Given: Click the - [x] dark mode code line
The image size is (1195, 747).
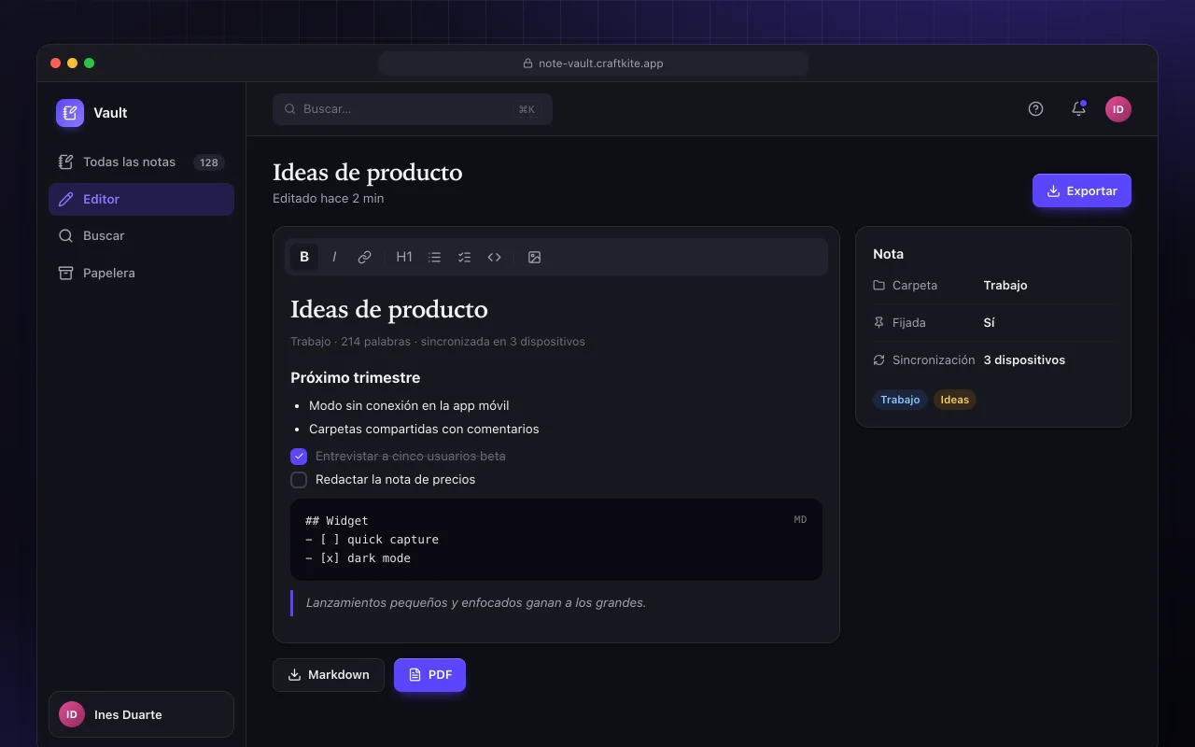Looking at the screenshot, I should 358,558.
